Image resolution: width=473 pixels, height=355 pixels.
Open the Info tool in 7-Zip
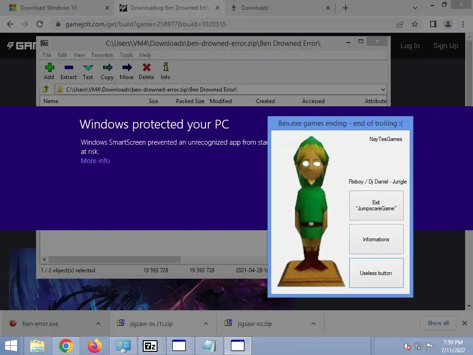pyautogui.click(x=165, y=71)
